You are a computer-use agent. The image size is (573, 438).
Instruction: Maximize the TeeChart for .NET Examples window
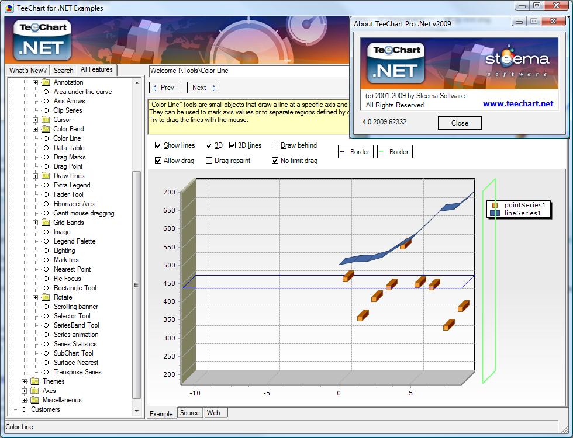point(537,5)
